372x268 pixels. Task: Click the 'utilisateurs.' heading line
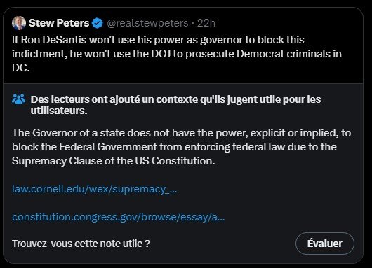click(x=59, y=111)
